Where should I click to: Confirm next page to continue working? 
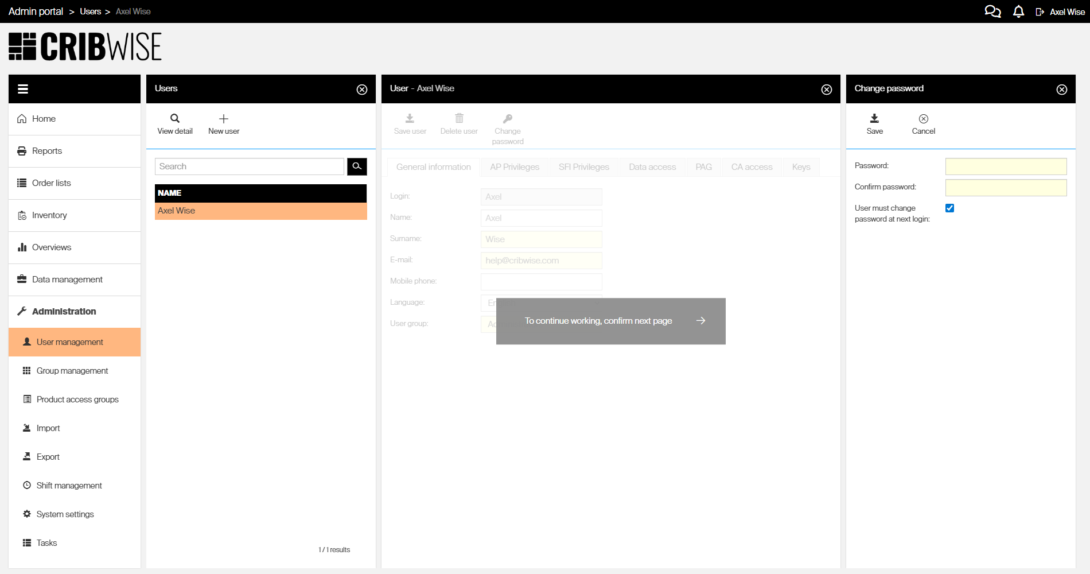(x=700, y=321)
